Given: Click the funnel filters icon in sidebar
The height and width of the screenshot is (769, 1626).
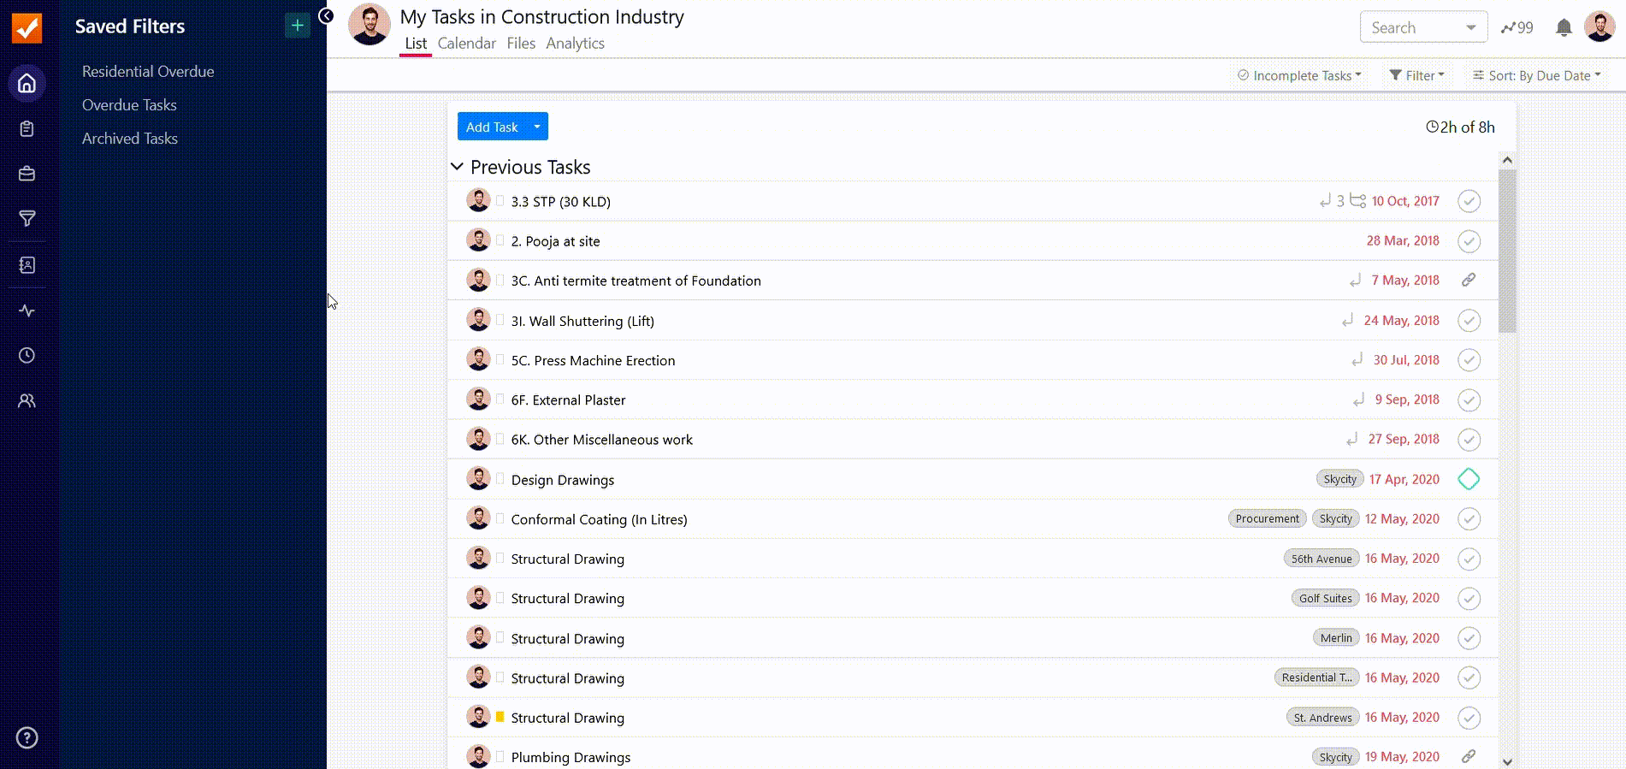Looking at the screenshot, I should (x=27, y=219).
